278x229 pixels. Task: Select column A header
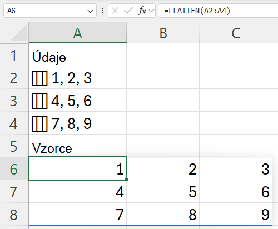78,33
